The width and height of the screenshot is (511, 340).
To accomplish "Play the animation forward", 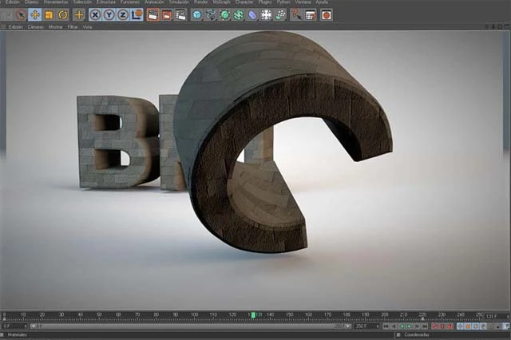I will pyautogui.click(x=409, y=326).
